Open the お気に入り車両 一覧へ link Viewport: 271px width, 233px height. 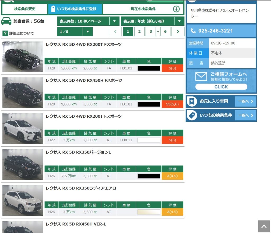[246, 101]
